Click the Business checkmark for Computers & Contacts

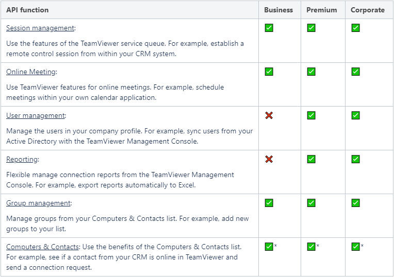pos(269,247)
